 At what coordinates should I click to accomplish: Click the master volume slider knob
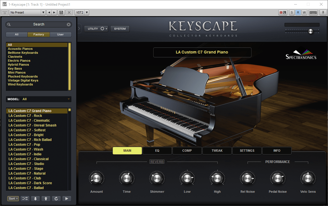tap(310, 31)
